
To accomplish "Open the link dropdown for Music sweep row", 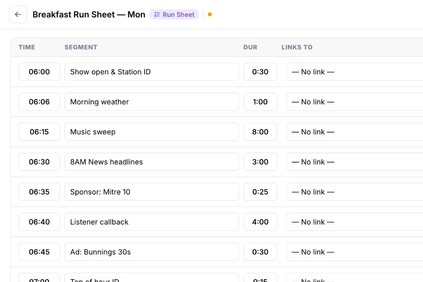I will pyautogui.click(x=355, y=132).
